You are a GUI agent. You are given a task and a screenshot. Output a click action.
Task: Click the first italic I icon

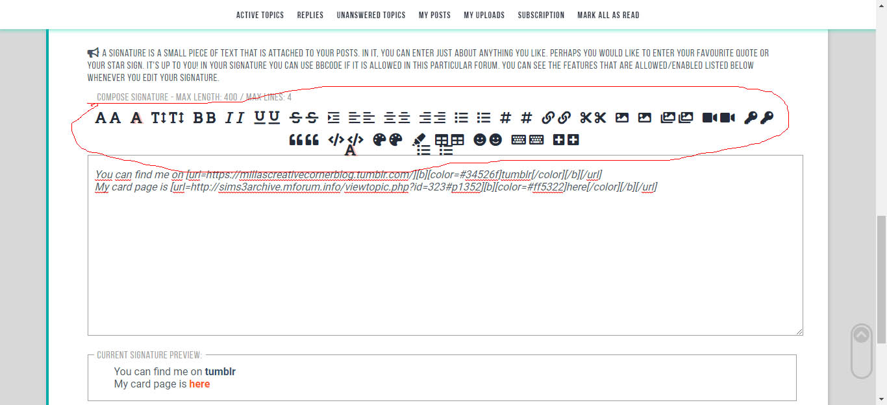(x=230, y=118)
